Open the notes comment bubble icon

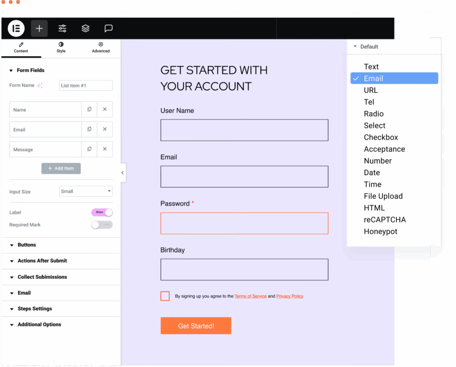109,29
